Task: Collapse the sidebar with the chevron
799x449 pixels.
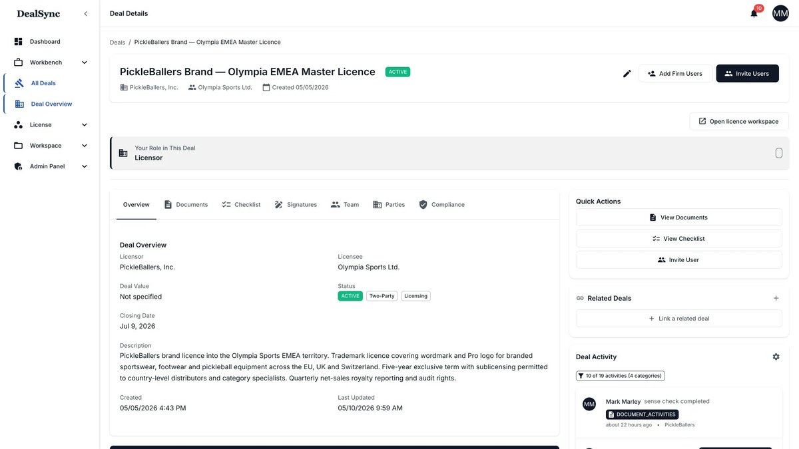Action: (x=85, y=14)
